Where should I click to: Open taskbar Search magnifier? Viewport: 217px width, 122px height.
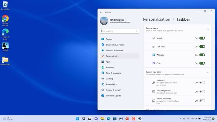pyautogui.click(x=84, y=119)
